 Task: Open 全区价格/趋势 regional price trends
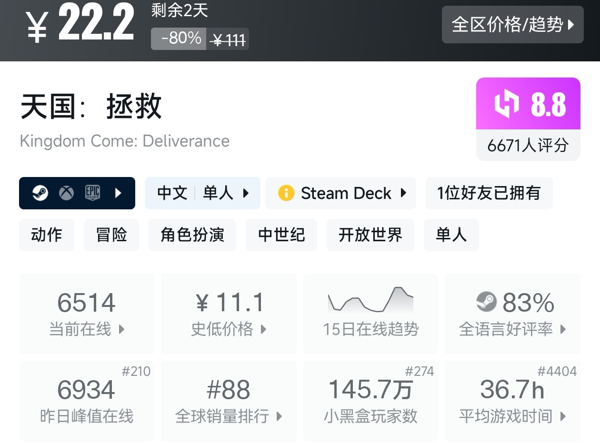[x=512, y=24]
